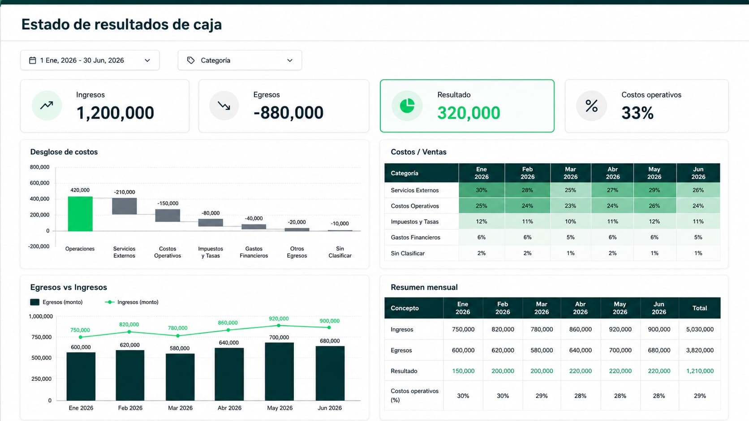
Task: Click the Resultado 150,000 cell for Ene 2026
Action: (x=463, y=371)
